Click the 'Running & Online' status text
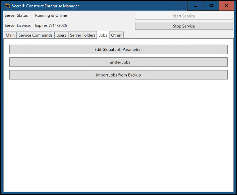237x195 pixels. tap(51, 15)
